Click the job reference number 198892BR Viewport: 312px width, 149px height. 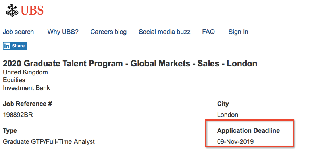18,115
